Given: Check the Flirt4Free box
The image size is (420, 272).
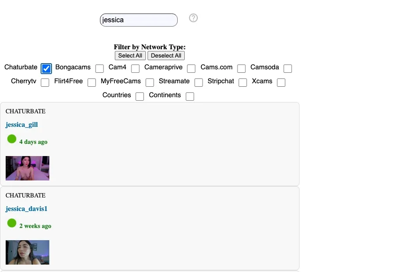Looking at the screenshot, I should (x=92, y=82).
